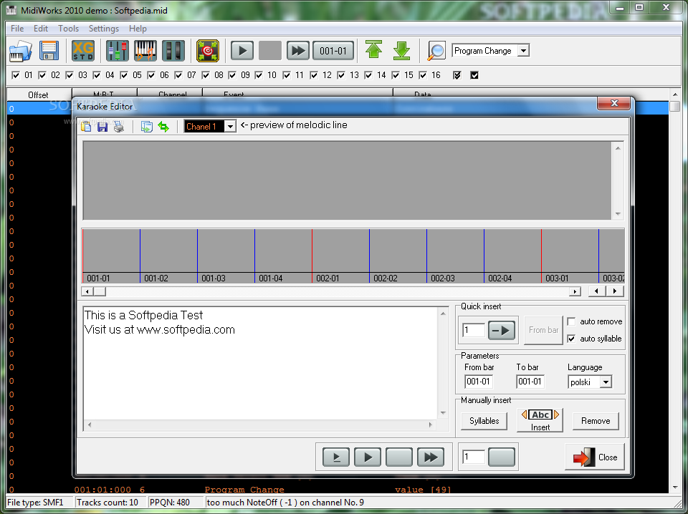Image resolution: width=688 pixels, height=514 pixels.
Task: Stop playback with gray square in main toolbar
Action: (270, 51)
